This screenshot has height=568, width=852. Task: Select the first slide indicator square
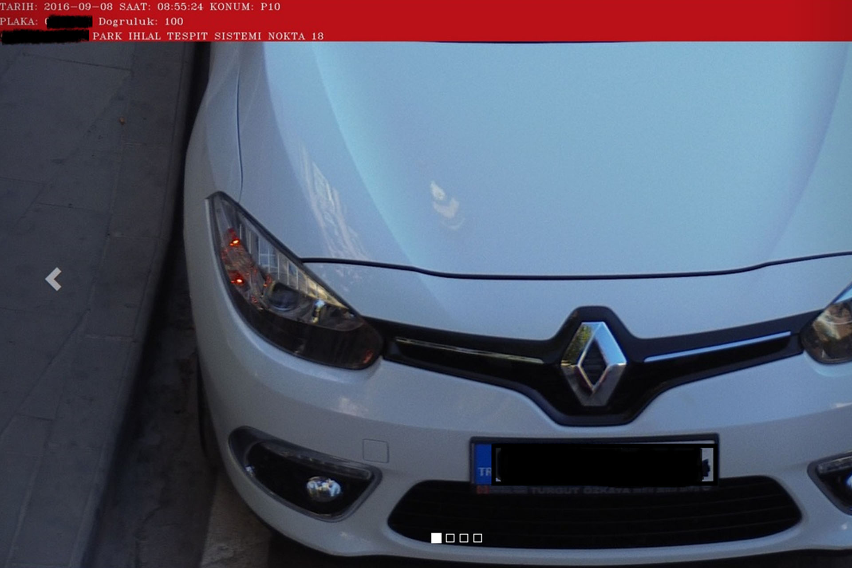click(436, 538)
